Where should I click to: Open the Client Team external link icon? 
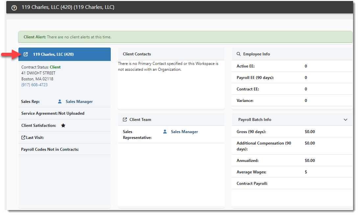click(125, 119)
